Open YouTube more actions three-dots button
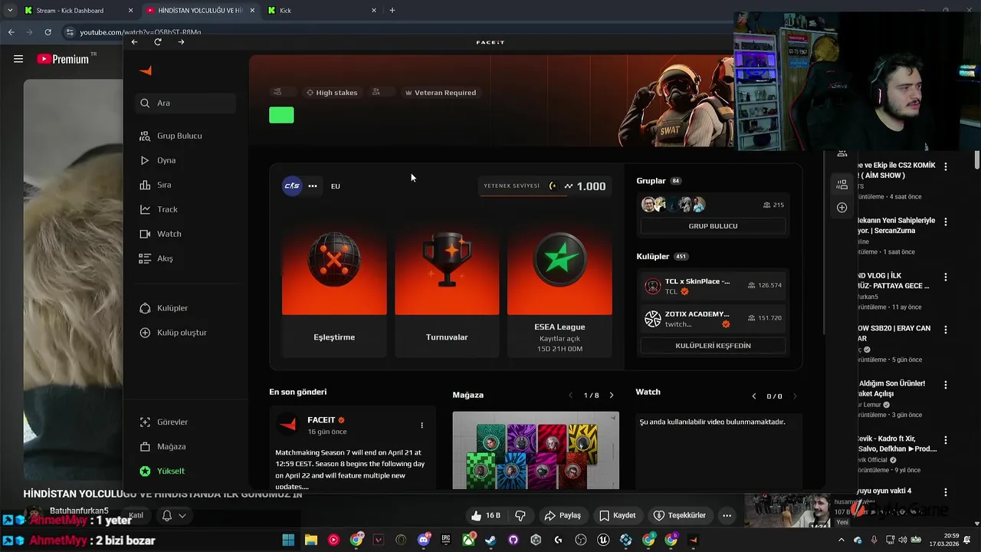Screen dimensions: 981x552 coord(727,515)
